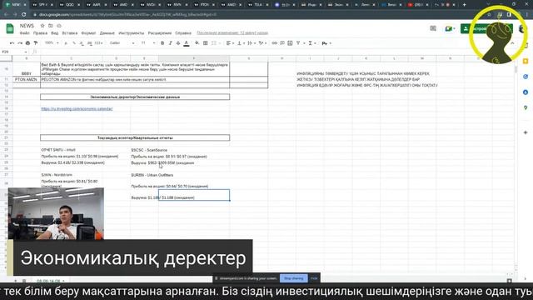Click the browser address bar
Image resolution: width=533 pixels, height=300 pixels.
[x=258, y=15]
